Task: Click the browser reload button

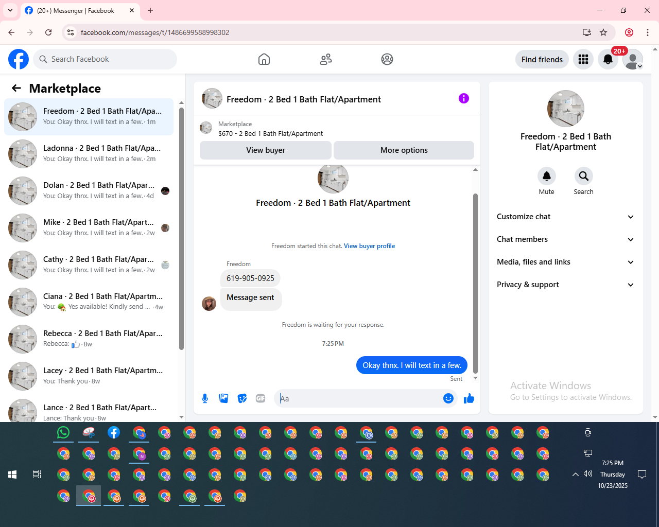Action: 48,32
